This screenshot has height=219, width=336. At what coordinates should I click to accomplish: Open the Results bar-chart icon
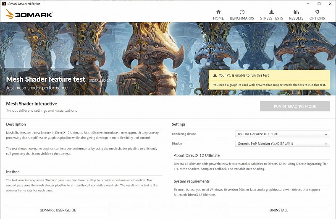296,12
